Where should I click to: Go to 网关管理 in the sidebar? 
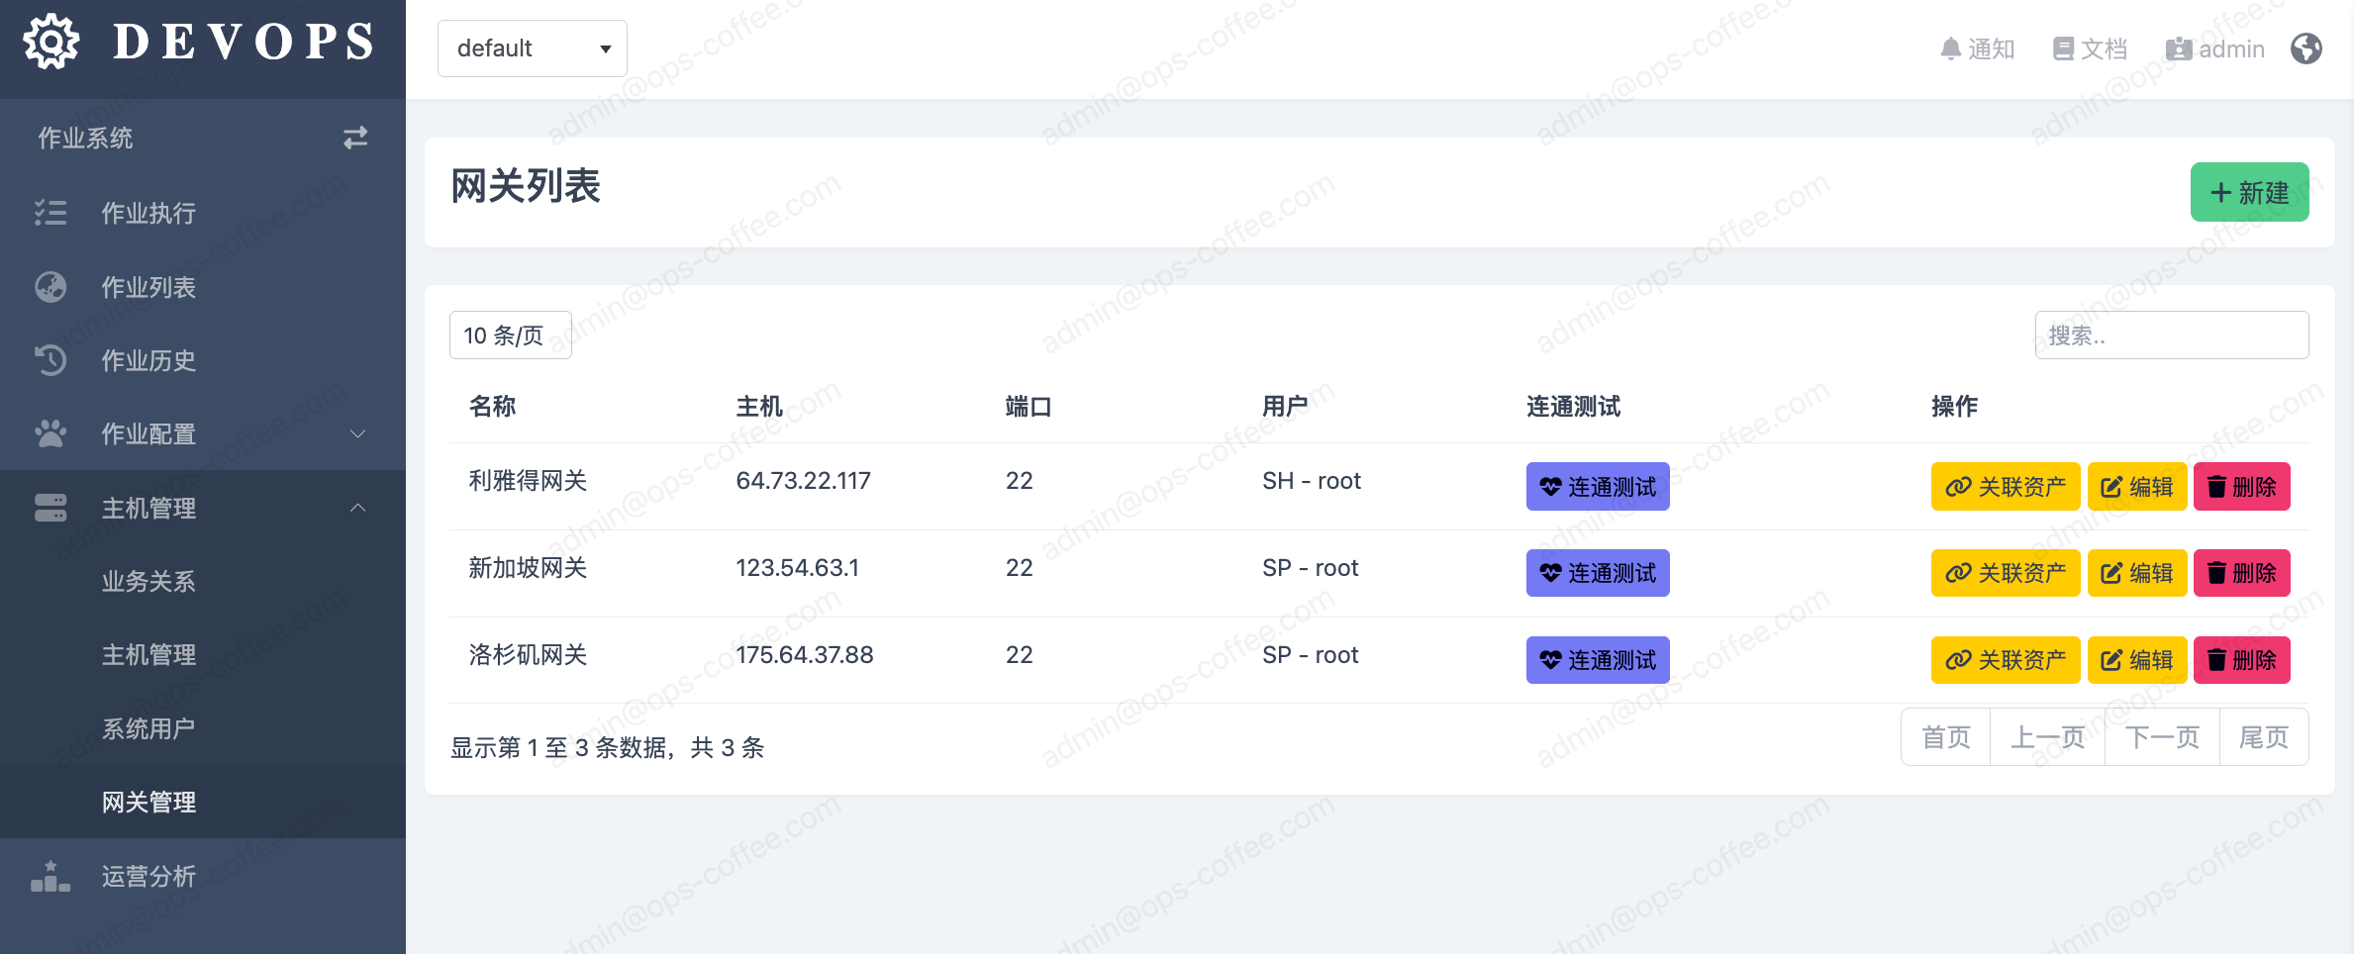point(148,802)
